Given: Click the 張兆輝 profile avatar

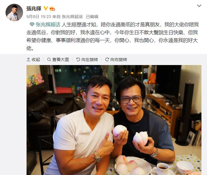Looking at the screenshot, I should pos(14,12).
